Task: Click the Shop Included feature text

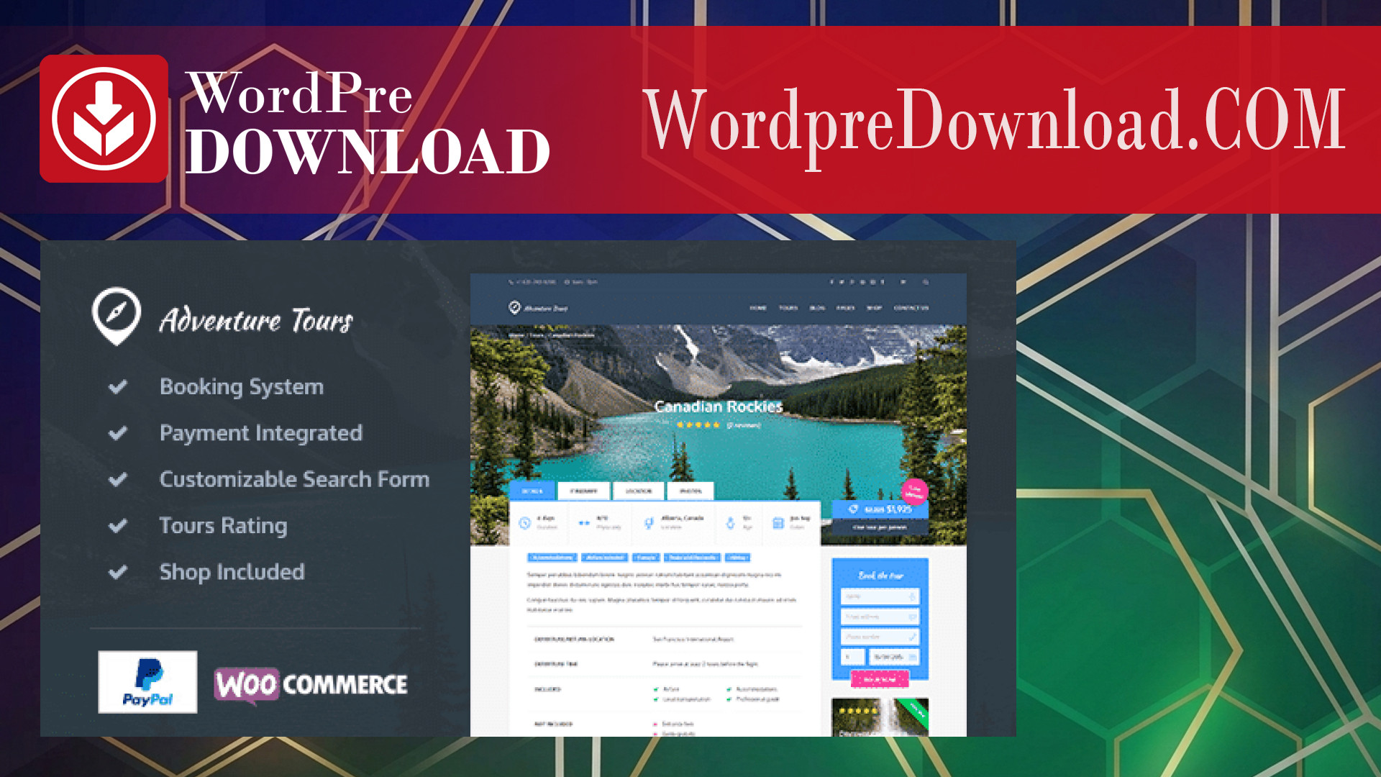Action: (x=232, y=572)
